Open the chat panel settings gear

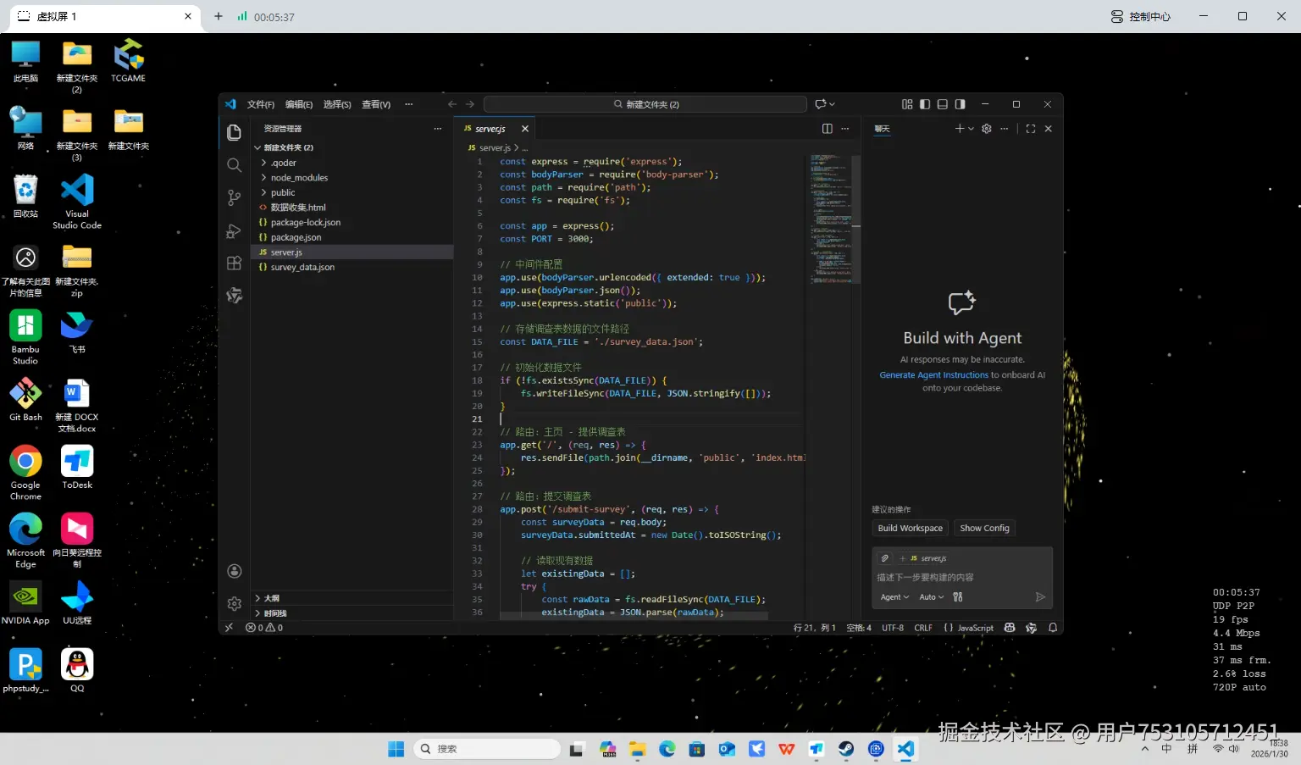[987, 129]
